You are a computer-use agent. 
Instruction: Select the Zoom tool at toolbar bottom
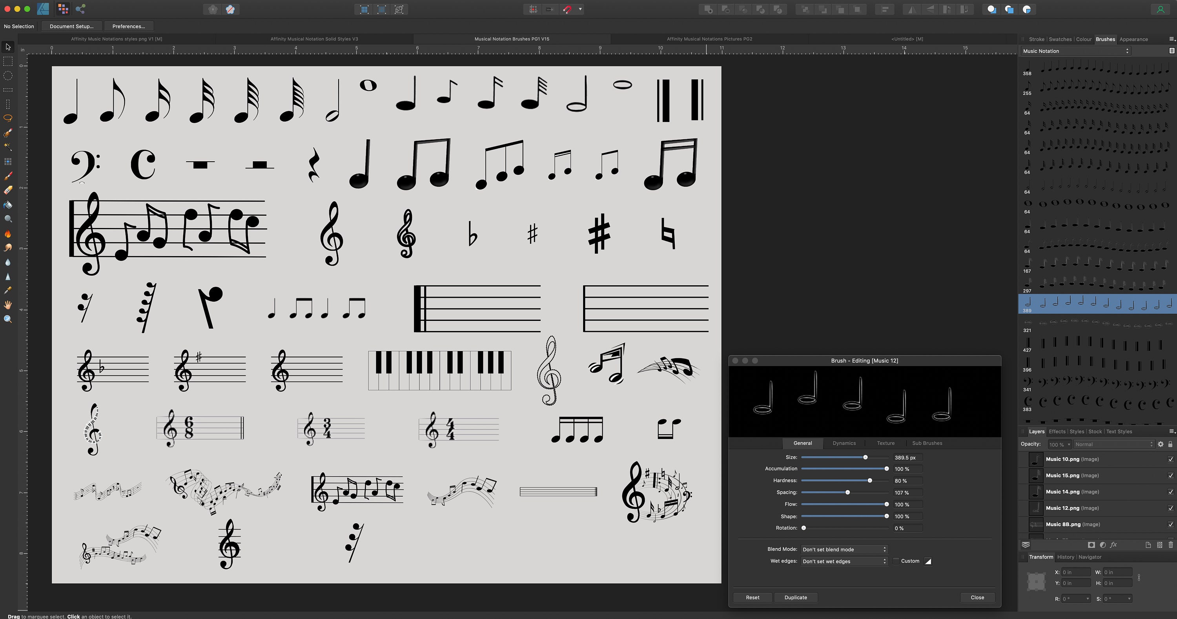[x=8, y=319]
